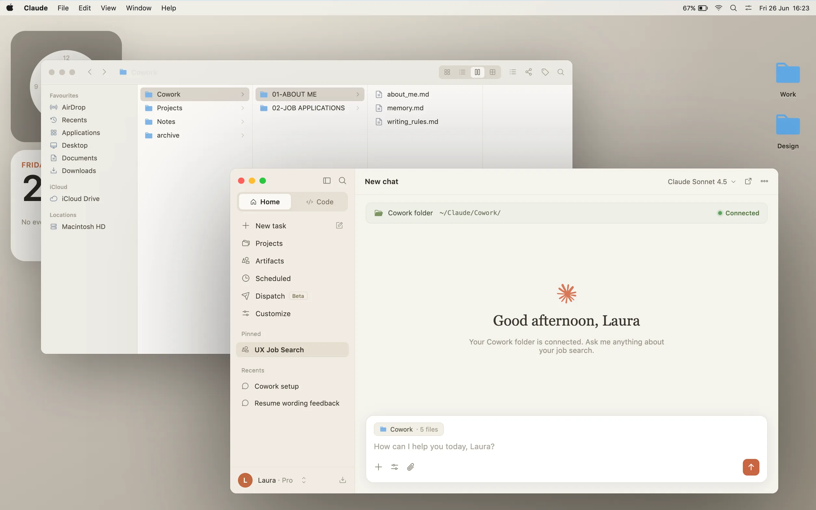Open Cowork setup recent chat

point(292,386)
